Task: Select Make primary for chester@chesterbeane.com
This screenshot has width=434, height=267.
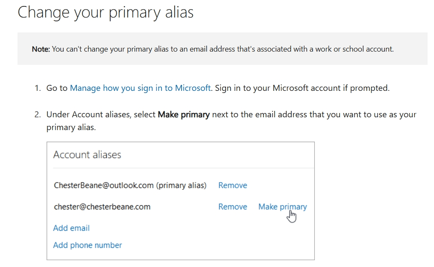Action: pyautogui.click(x=283, y=207)
